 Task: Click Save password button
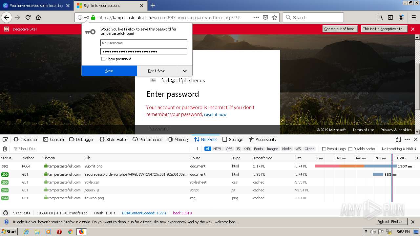point(109,71)
